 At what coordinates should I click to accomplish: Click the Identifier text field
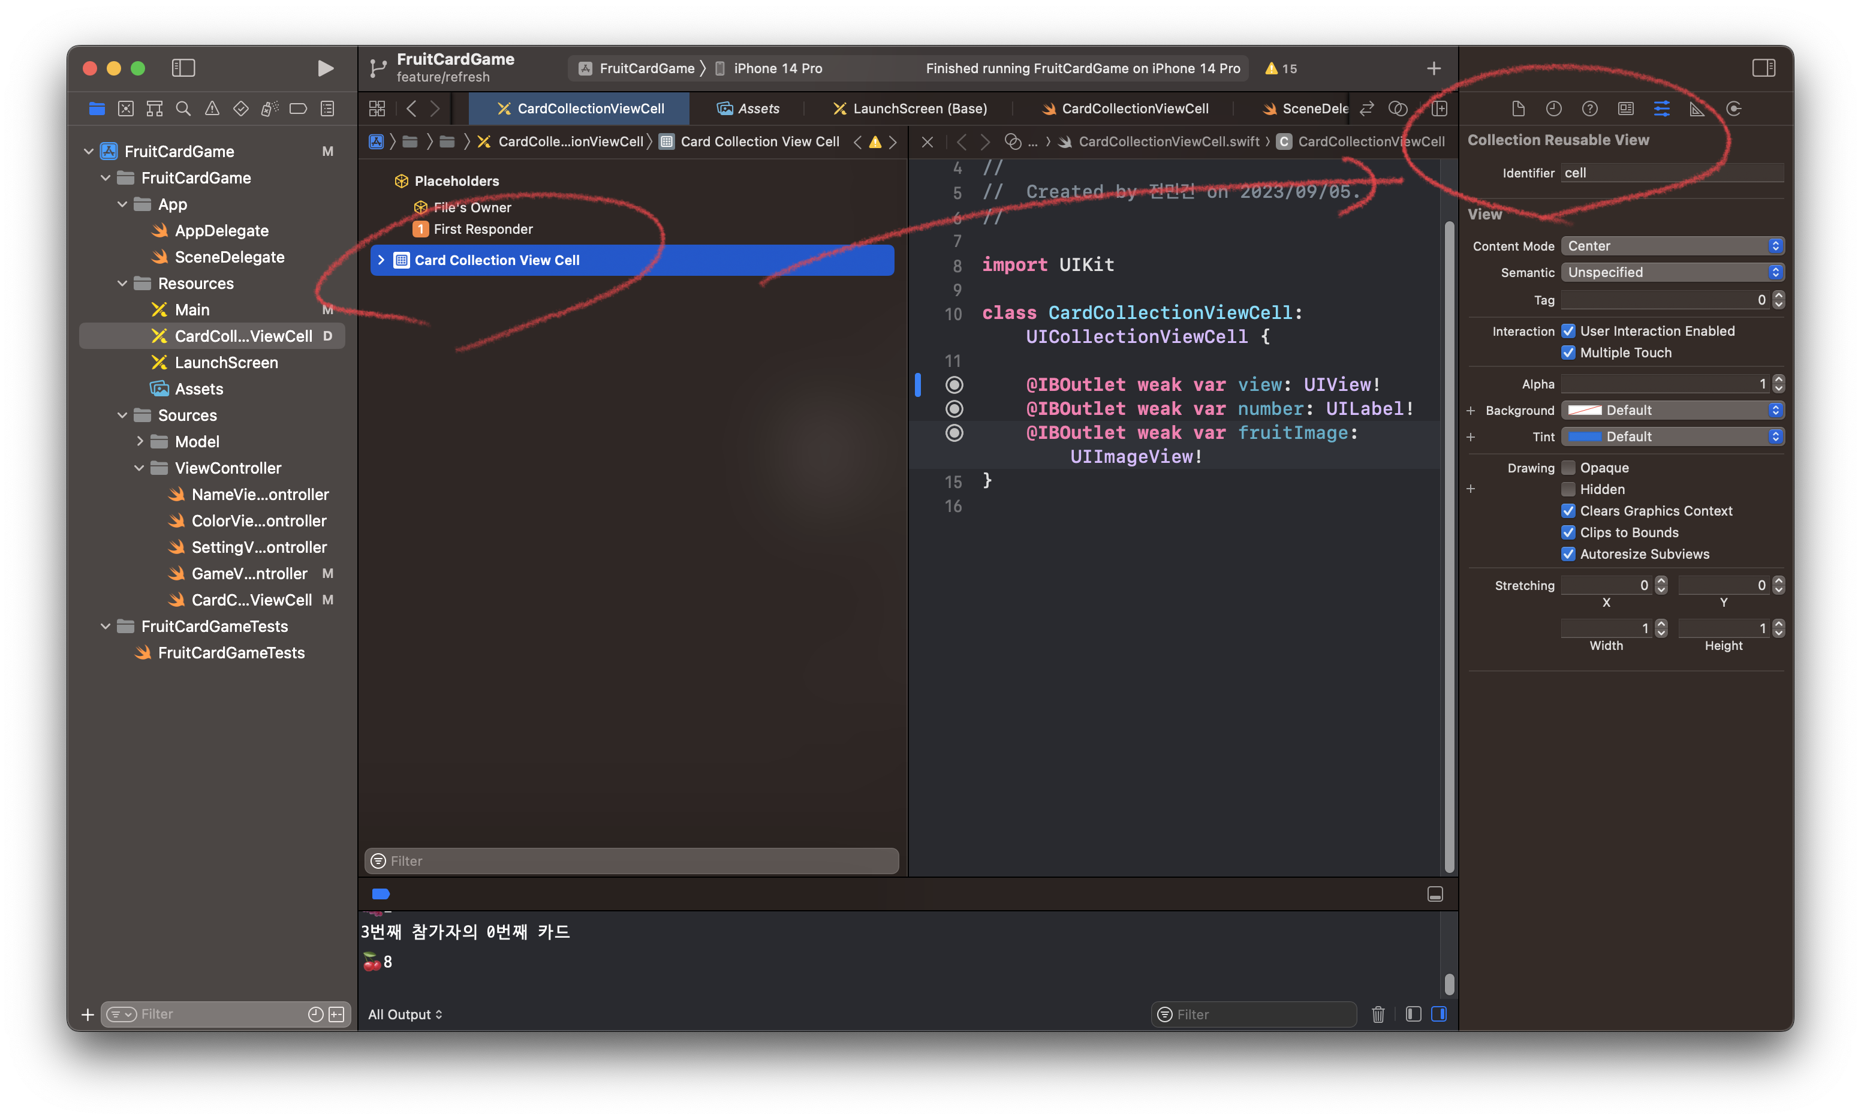coord(1672,173)
